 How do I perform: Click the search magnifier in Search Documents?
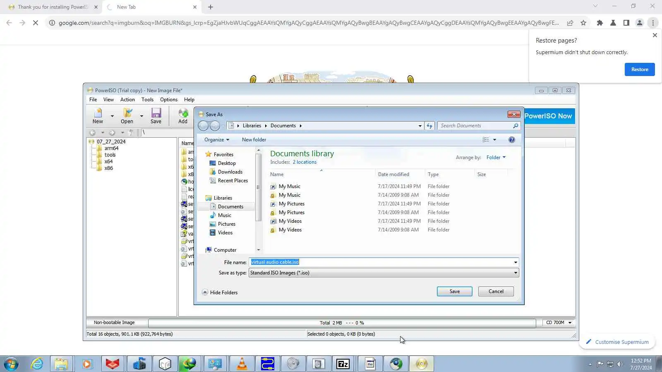516,126
